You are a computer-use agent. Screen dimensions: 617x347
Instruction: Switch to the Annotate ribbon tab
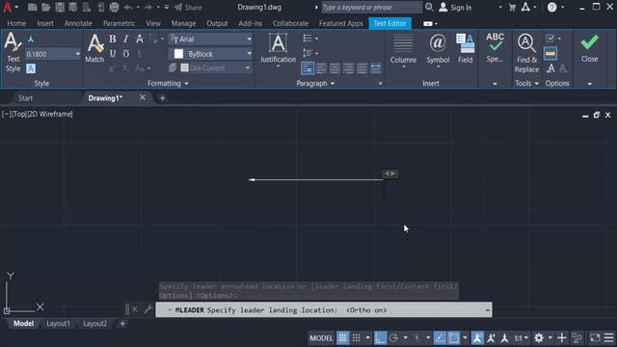point(78,23)
